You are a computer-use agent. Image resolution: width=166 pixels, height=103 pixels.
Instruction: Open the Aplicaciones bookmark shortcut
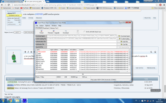click(x=6, y=8)
